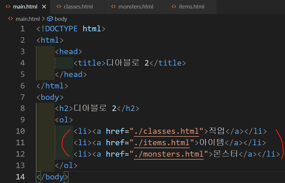
Task: Click line number 7 in the gutter
Action: (23, 97)
